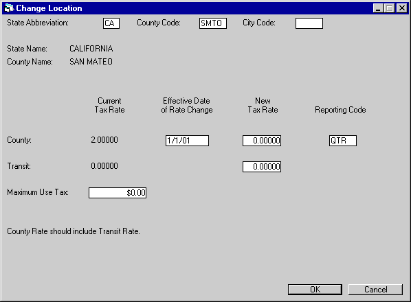This screenshot has height=302, width=411.
Task: Select the Transit New Tax Rate box
Action: click(262, 167)
